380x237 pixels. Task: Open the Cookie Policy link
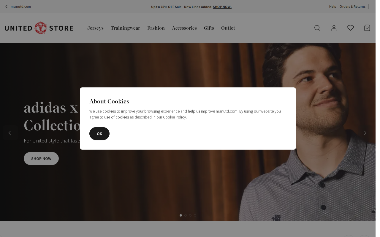174,117
